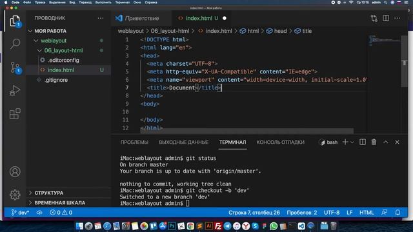This screenshot has width=413, height=232.
Task: Change UTF-8 encoding in status bar
Action: click(332, 213)
